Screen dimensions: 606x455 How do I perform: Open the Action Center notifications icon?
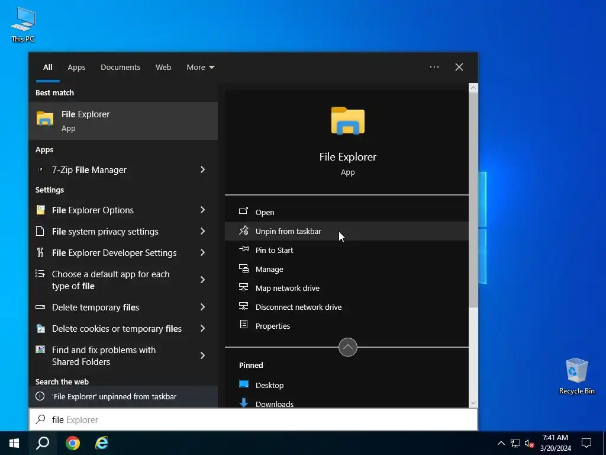tap(586, 443)
